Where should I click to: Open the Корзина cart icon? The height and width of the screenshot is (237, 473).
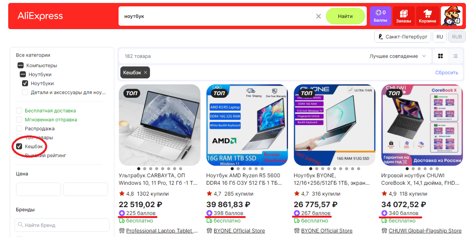pyautogui.click(x=427, y=16)
